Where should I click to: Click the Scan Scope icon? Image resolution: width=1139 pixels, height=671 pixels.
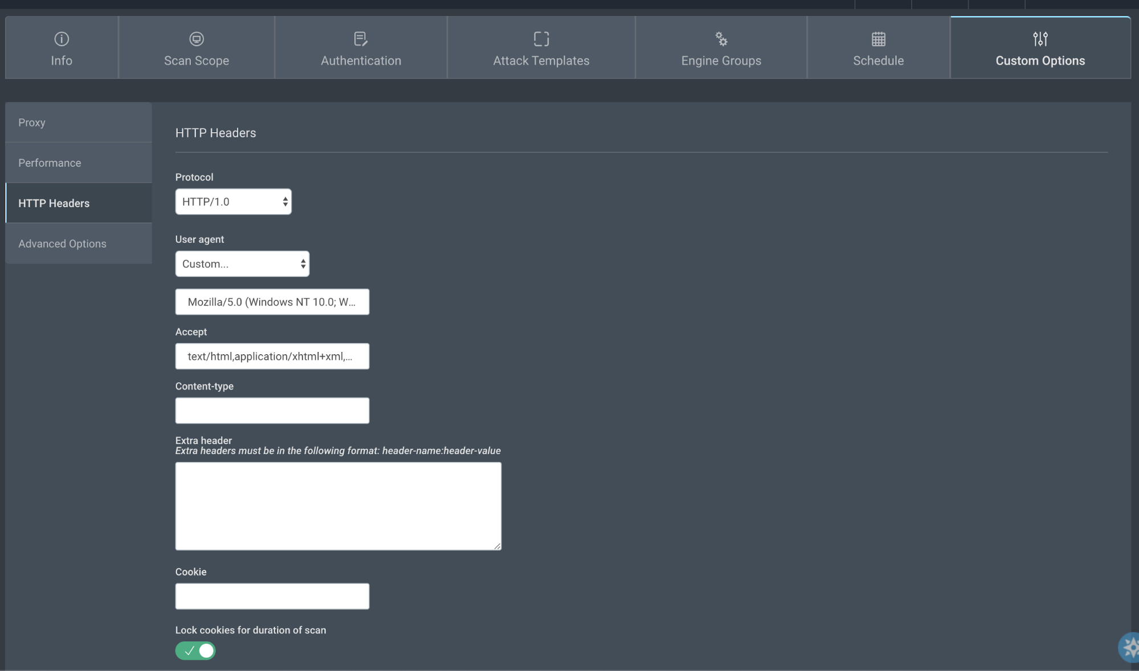(x=196, y=39)
